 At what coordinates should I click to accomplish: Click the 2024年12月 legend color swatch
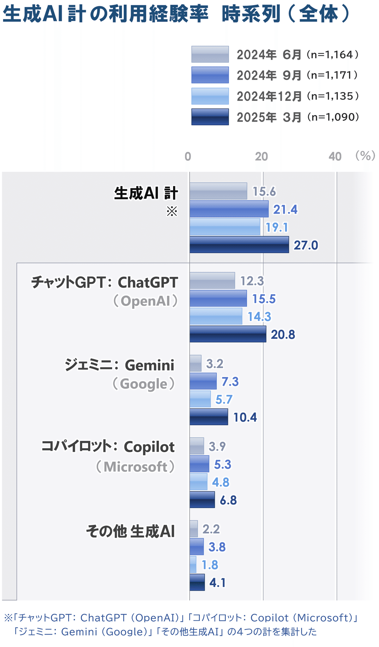tap(210, 96)
